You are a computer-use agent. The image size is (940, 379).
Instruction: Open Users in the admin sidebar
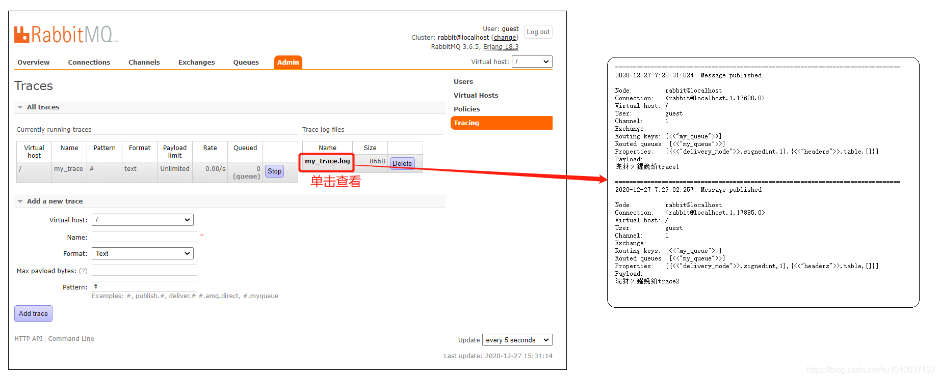click(x=463, y=81)
